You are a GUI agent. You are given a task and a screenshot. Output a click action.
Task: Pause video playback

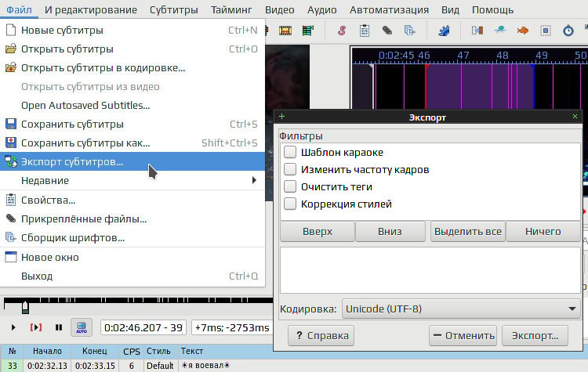tap(59, 327)
